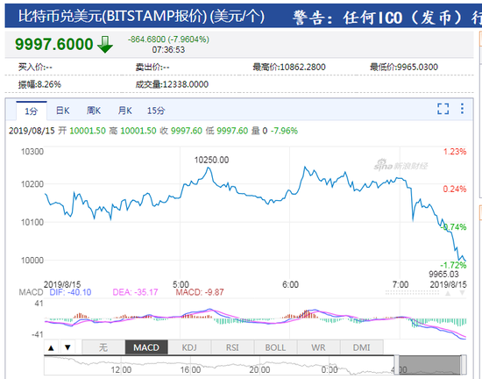The width and height of the screenshot is (482, 379).
Task: Select the WR indicator button
Action: point(318,347)
